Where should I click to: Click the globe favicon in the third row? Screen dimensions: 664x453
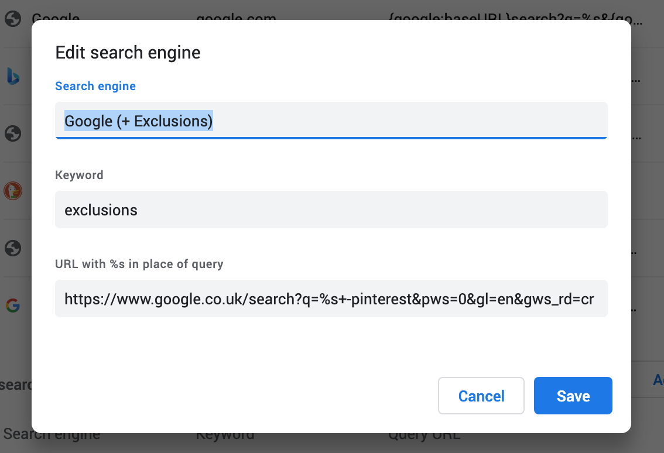(x=13, y=133)
